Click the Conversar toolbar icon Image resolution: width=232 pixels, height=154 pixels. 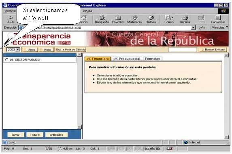coord(218,19)
